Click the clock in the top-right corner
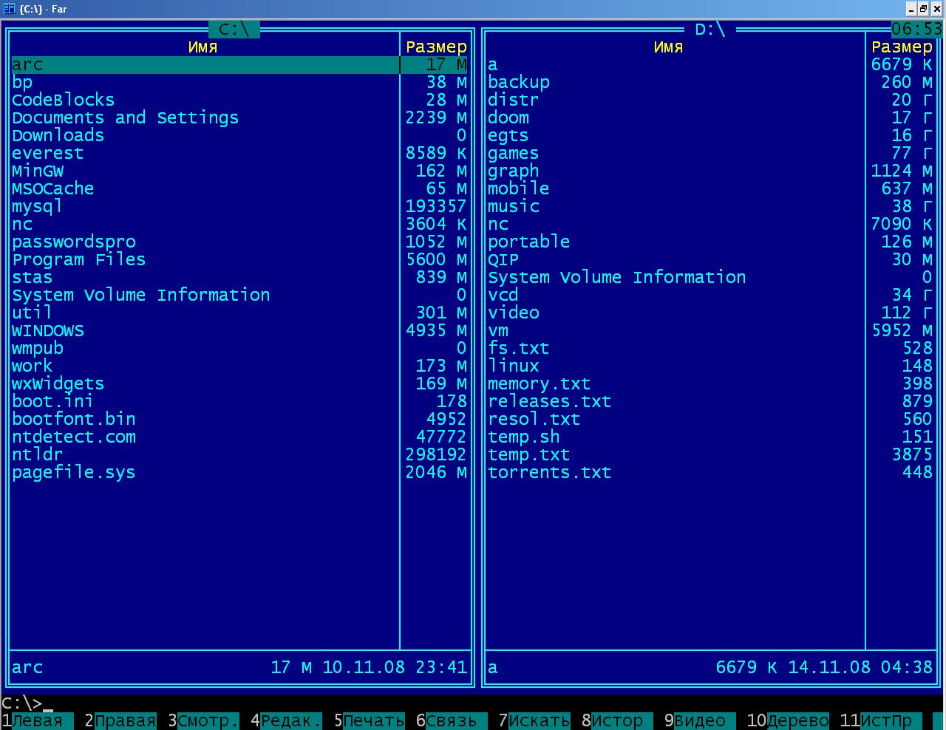The height and width of the screenshot is (730, 946). [916, 30]
